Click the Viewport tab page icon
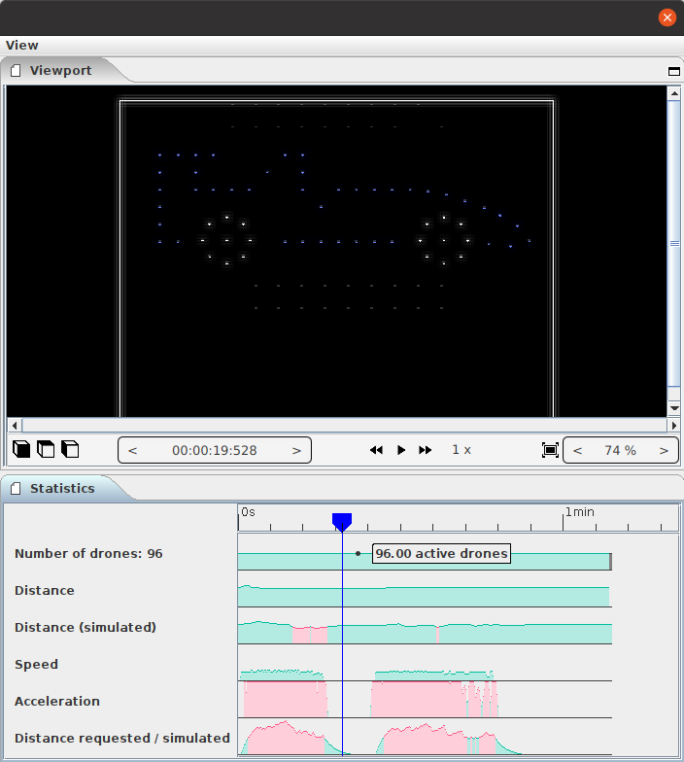 pos(16,70)
